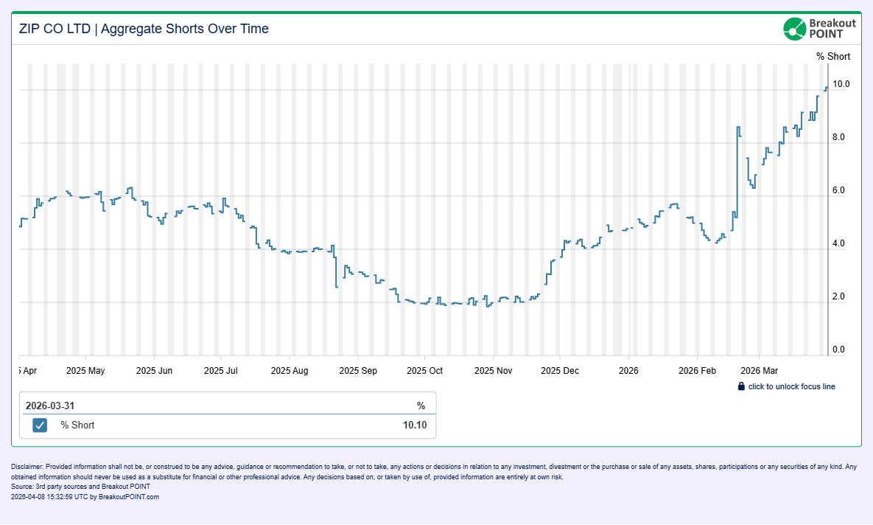Click the '% Short' axis title above the y-axis
This screenshot has width=873, height=525.
pos(832,57)
